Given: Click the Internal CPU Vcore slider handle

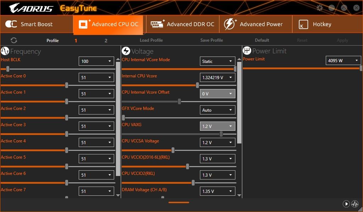Looking at the screenshot, I should point(197,85).
